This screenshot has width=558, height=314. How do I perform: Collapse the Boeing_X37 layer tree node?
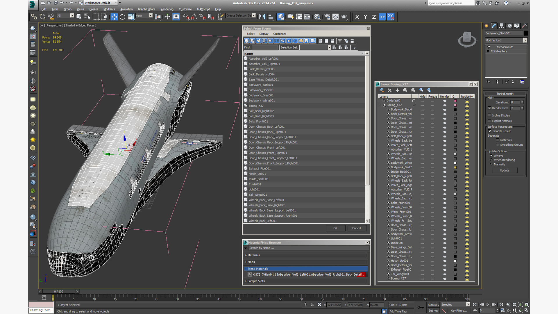380,105
